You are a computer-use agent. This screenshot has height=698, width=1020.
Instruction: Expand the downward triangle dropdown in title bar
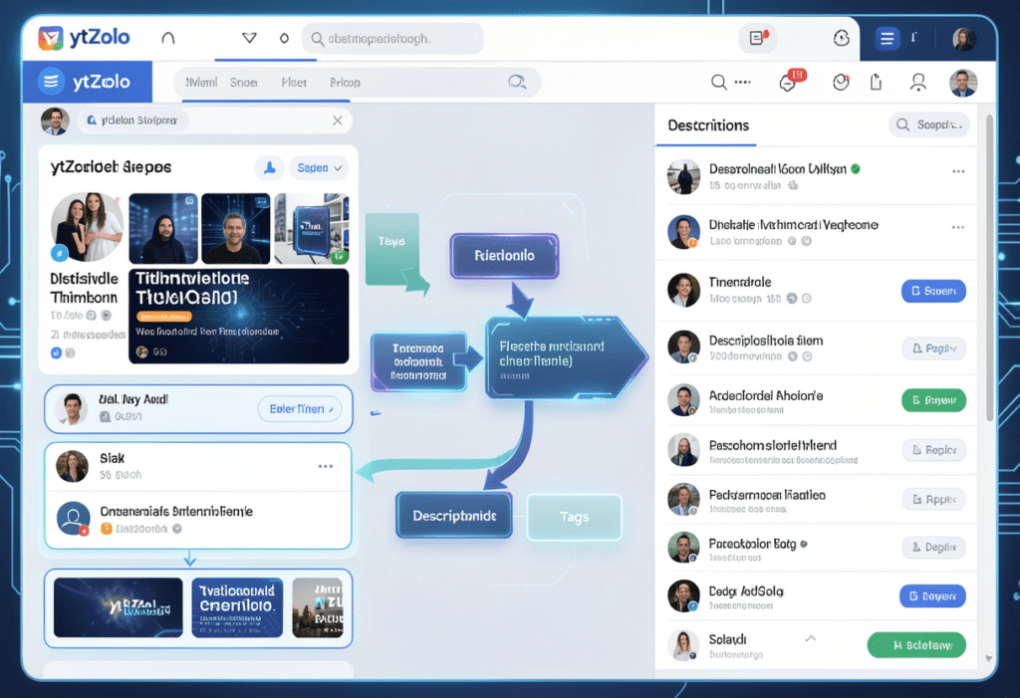coord(249,39)
